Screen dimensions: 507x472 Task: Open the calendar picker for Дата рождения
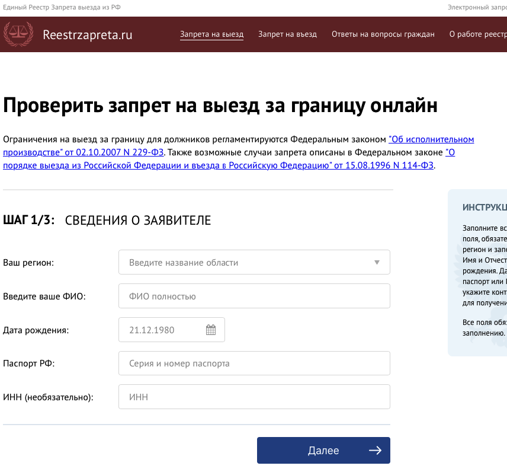211,330
